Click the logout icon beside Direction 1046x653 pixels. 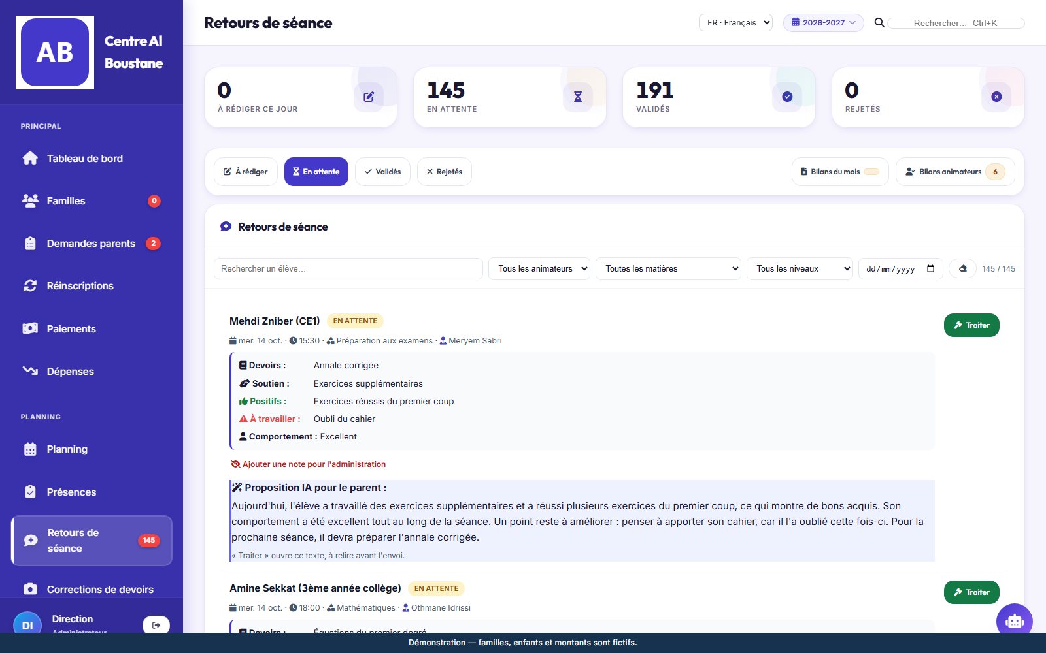click(156, 625)
